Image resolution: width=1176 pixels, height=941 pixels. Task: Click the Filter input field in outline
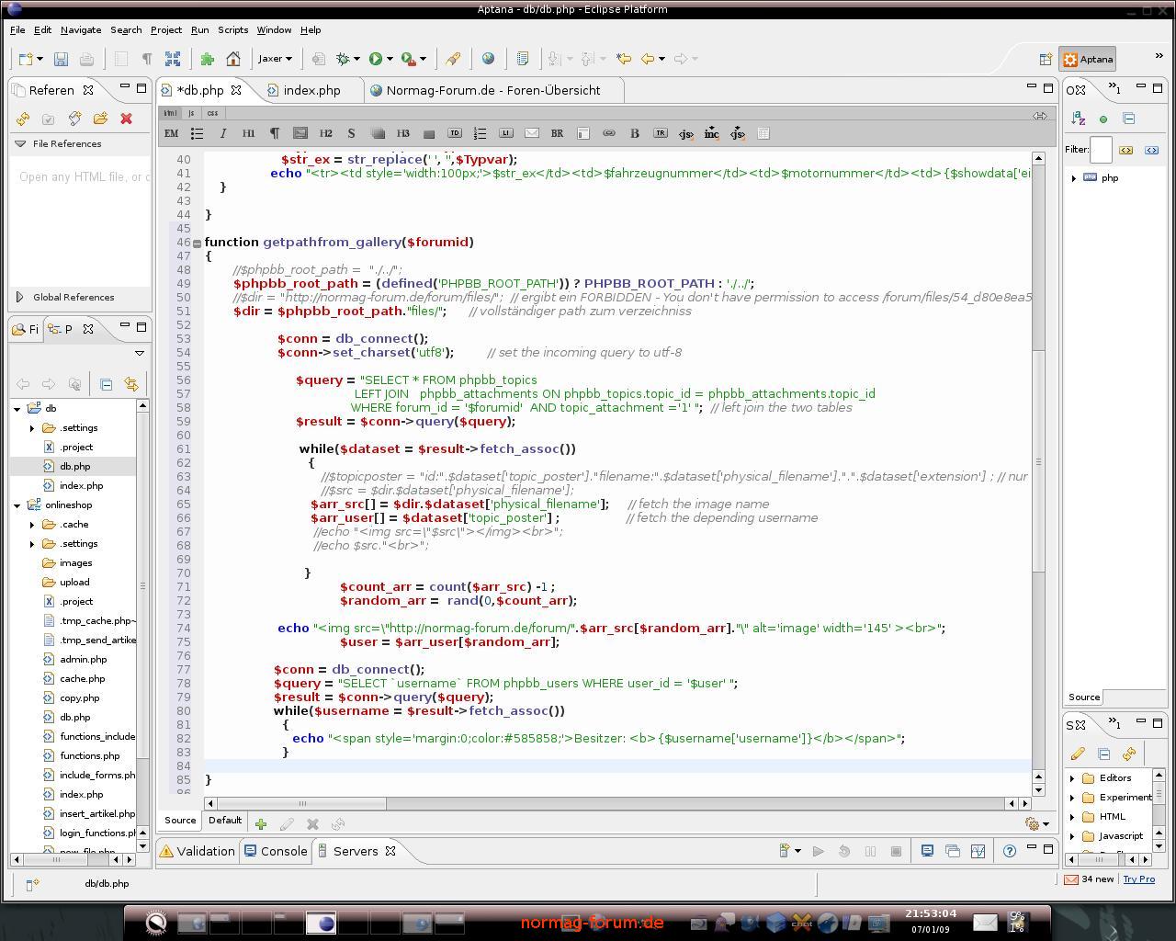click(x=1101, y=149)
